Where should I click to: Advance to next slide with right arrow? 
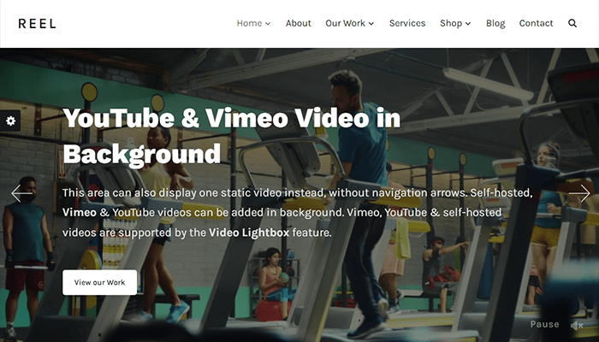(x=579, y=193)
